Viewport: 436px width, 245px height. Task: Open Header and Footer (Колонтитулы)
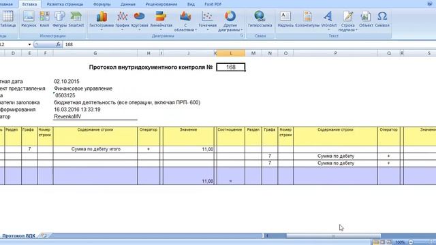point(307,19)
